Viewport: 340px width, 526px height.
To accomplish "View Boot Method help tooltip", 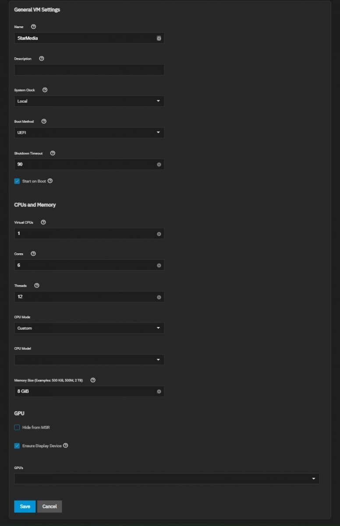I will 44,121.
